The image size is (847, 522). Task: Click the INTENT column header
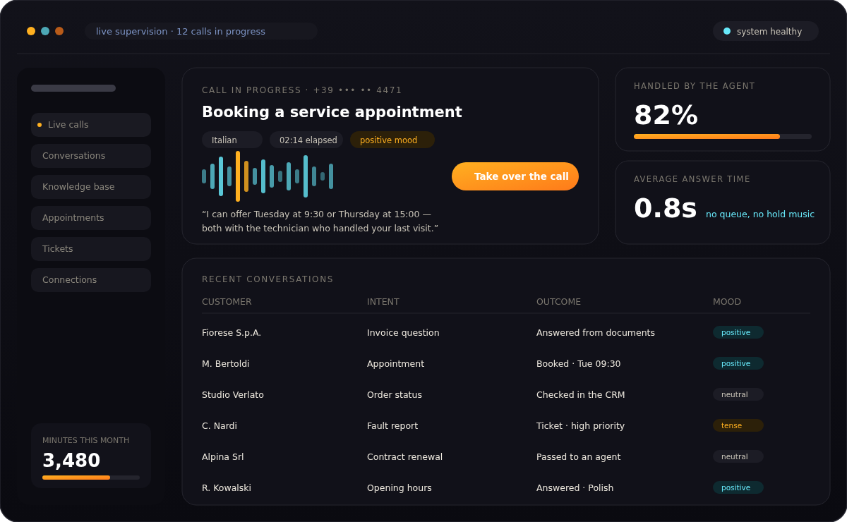click(383, 302)
